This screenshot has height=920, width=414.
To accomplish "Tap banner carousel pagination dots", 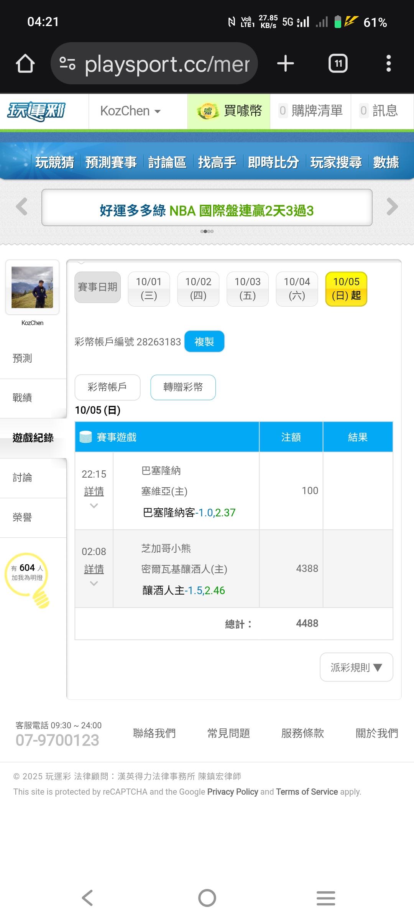I will [x=207, y=231].
